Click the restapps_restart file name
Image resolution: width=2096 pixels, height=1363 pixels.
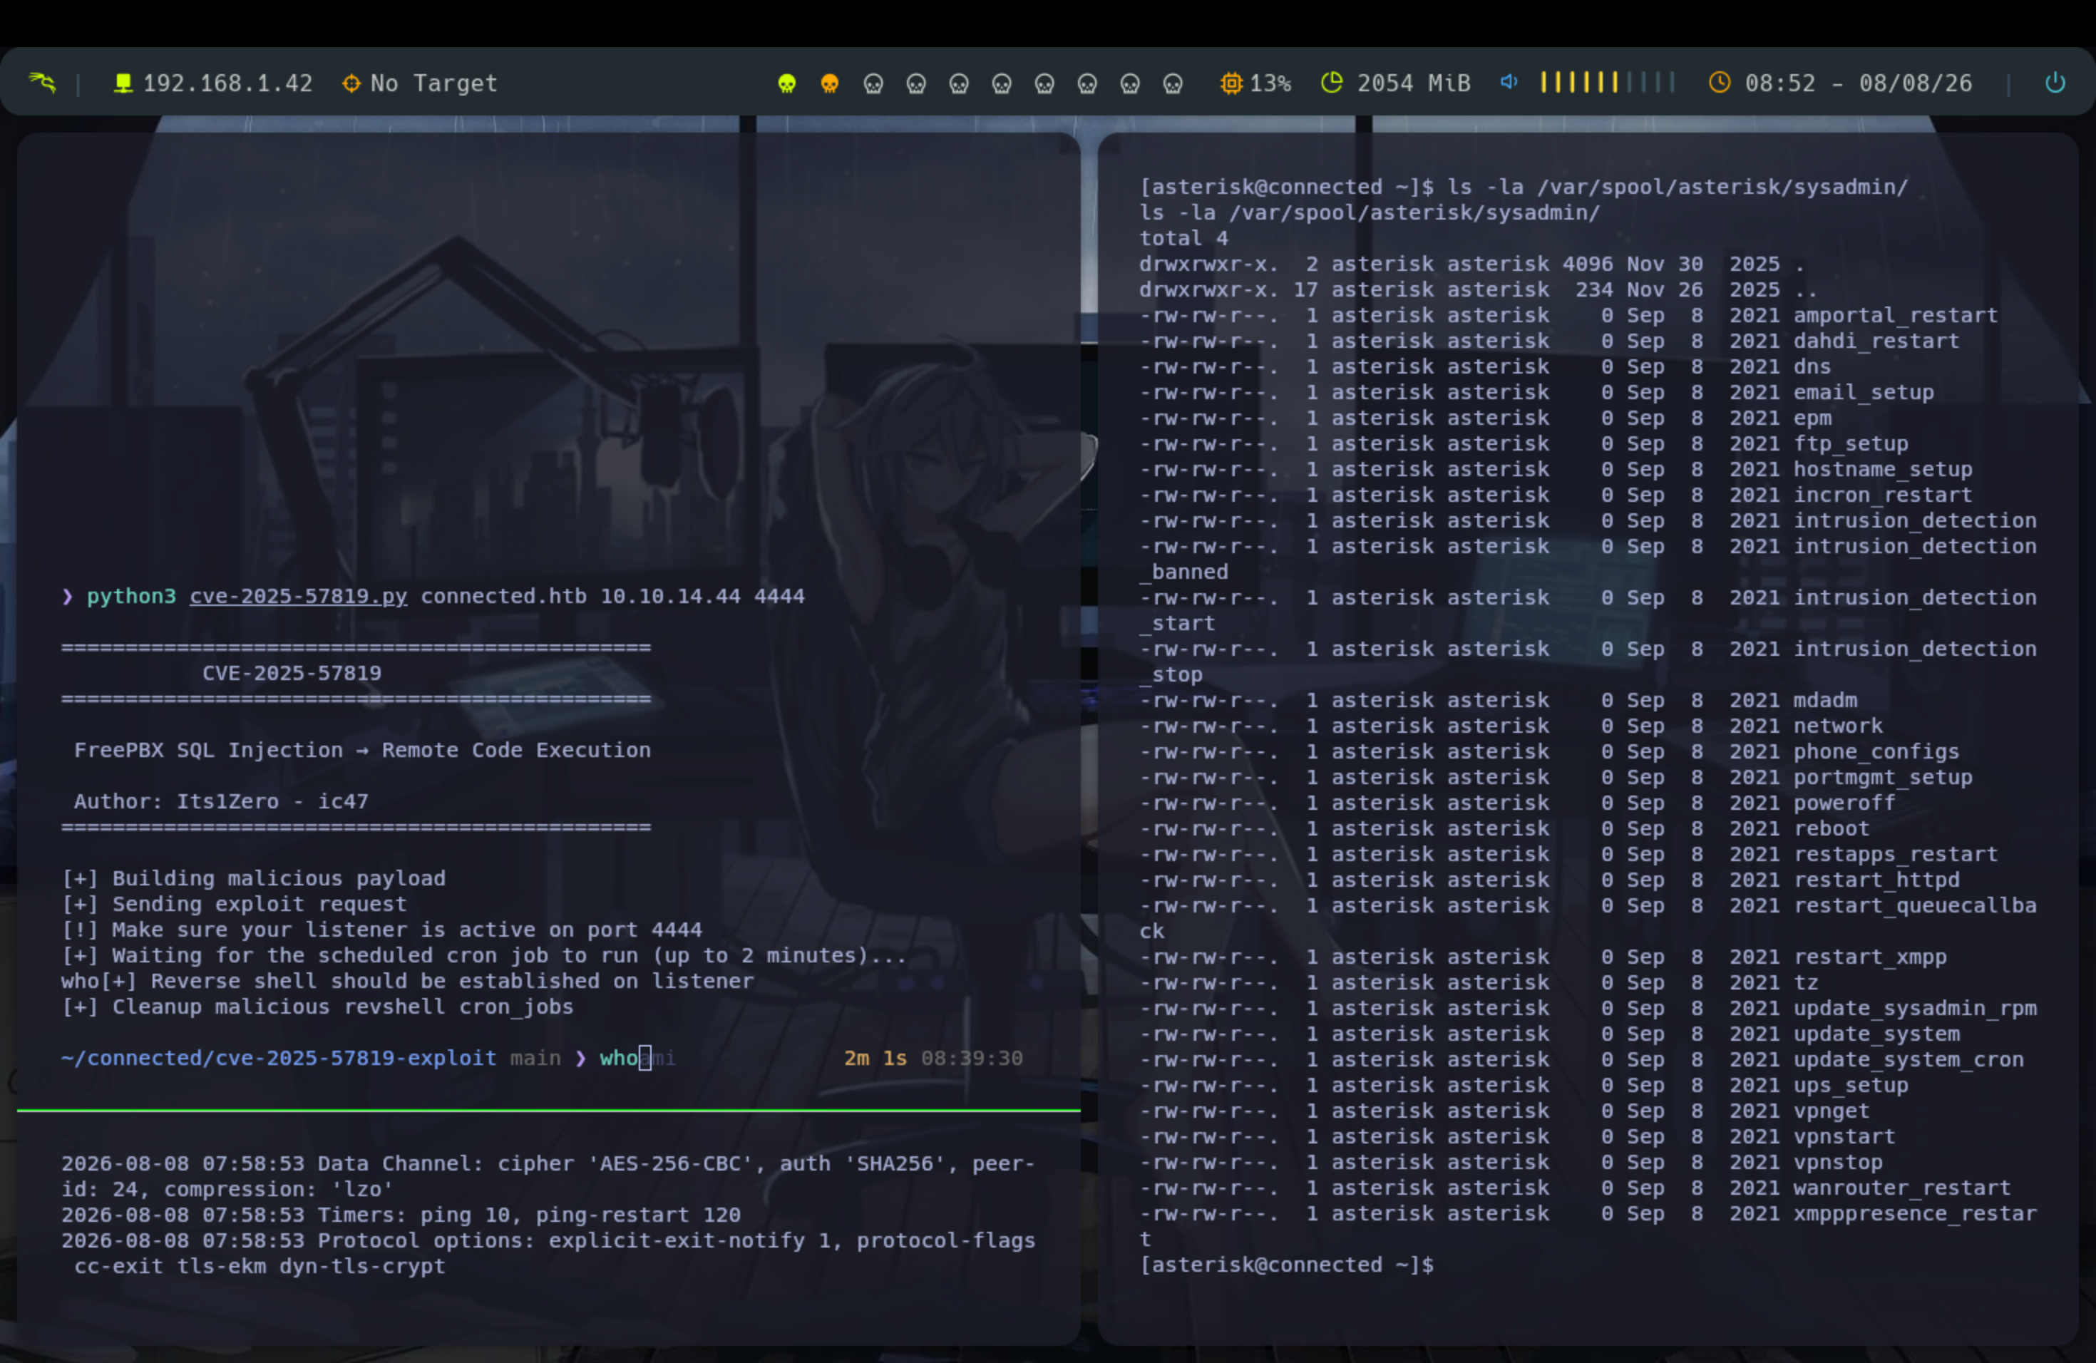click(1896, 853)
